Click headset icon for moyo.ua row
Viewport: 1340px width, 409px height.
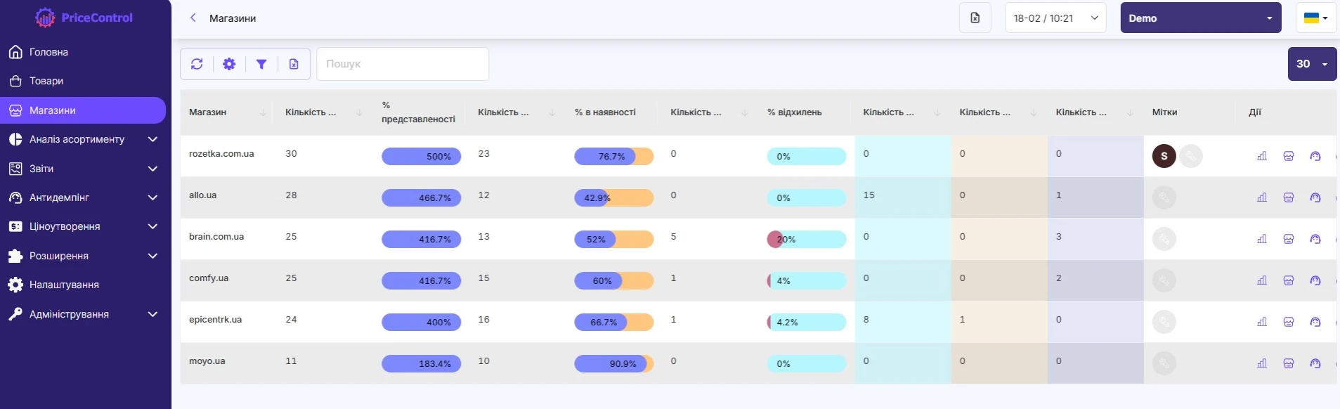click(x=1315, y=363)
